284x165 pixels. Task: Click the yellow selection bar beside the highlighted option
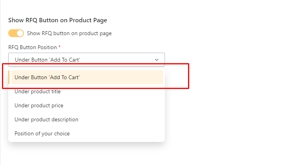pos(9,77)
